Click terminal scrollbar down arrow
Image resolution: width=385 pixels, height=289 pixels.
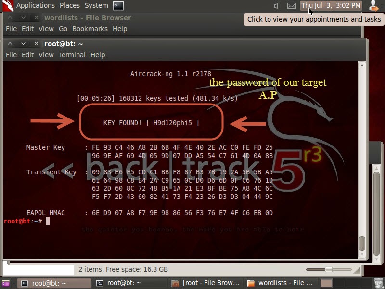coord(362,254)
